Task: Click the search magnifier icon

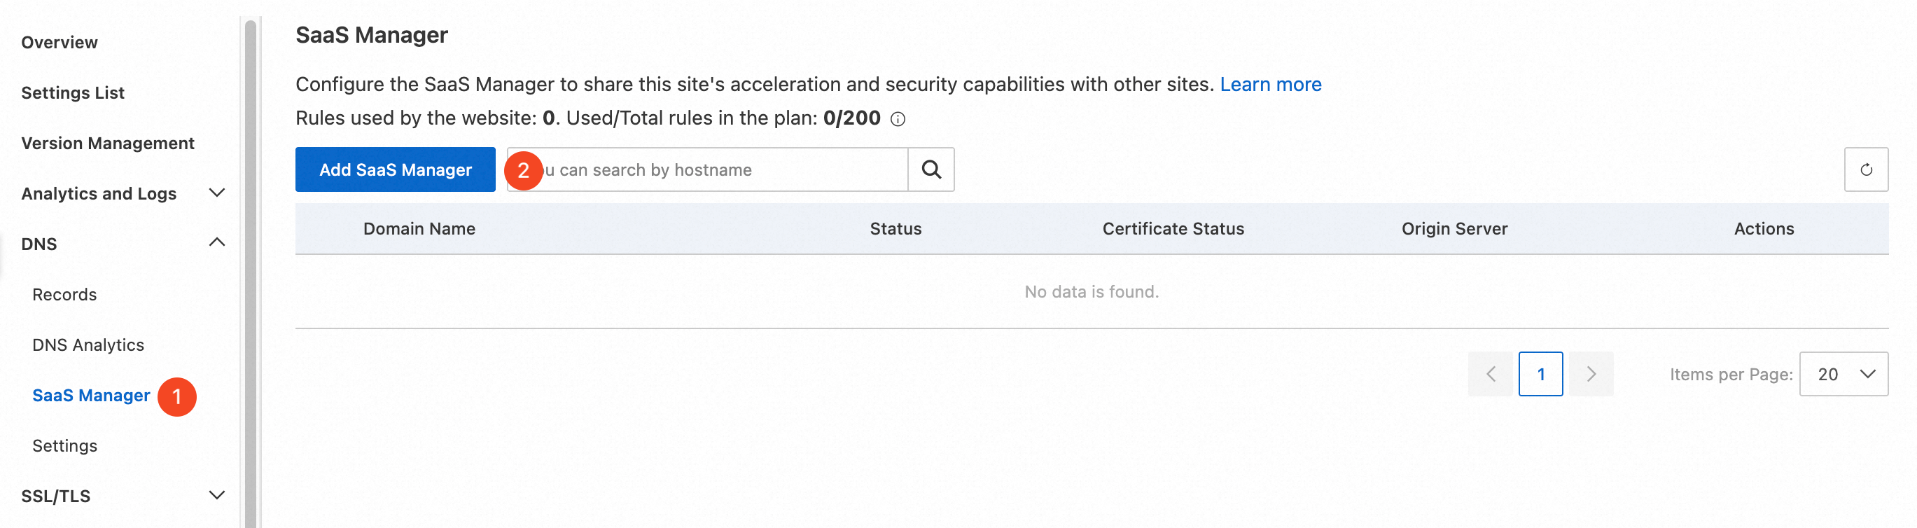Action: (x=931, y=169)
